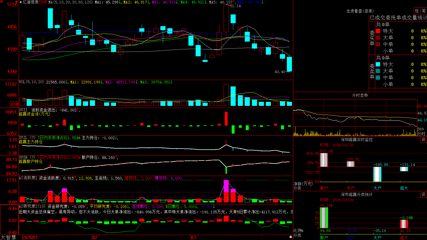This screenshot has height=240, width=427.
Task: Click the 569 value beside intraday volume
Action: pos(421,129)
